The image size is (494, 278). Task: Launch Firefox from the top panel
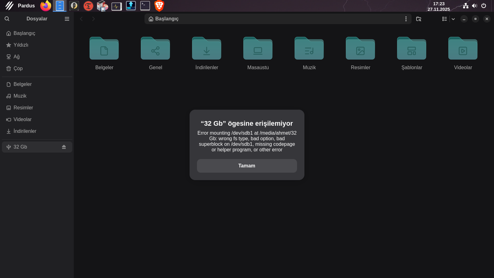tap(46, 6)
